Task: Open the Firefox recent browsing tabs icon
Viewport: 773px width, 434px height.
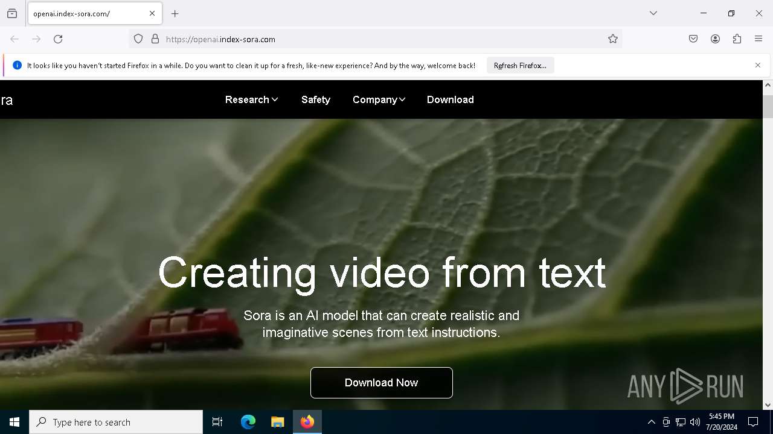Action: coord(12,13)
